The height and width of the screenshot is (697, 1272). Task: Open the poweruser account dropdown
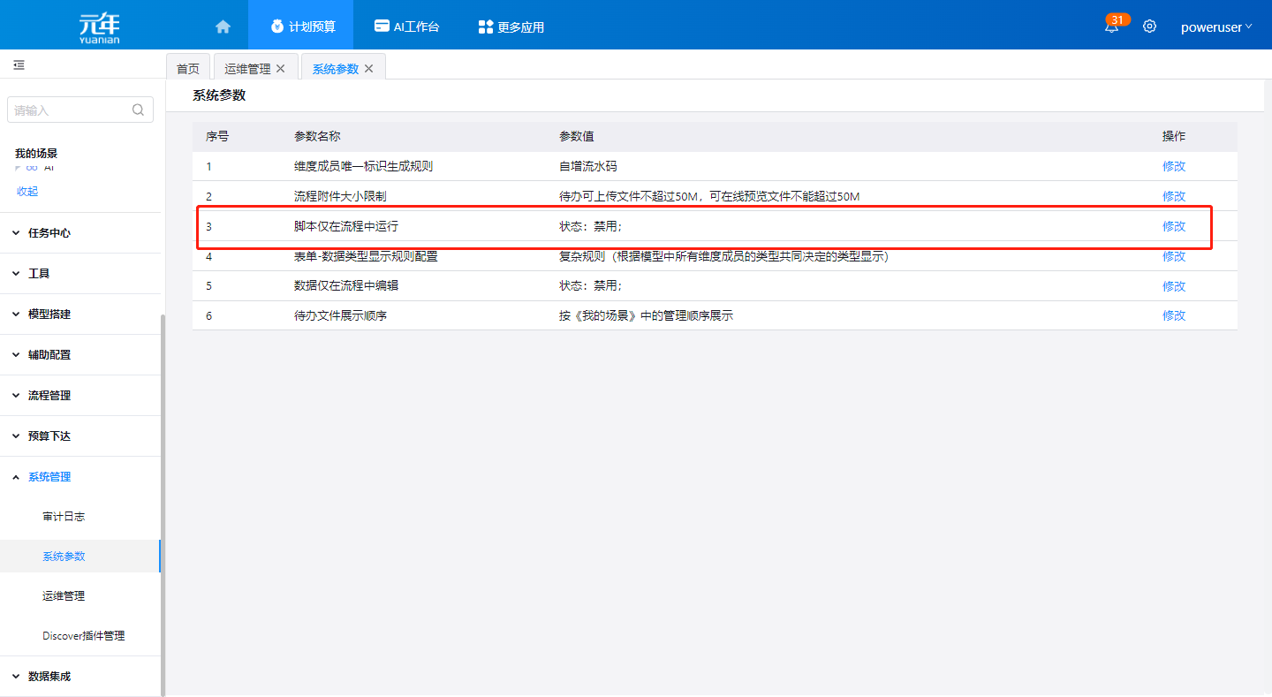tap(1216, 27)
